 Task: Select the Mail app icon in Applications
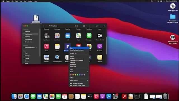click(x=68, y=36)
